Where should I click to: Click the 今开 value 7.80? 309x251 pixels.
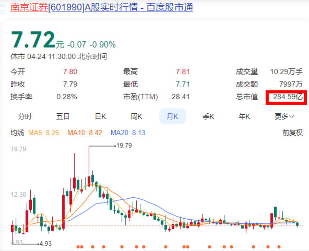(x=70, y=71)
